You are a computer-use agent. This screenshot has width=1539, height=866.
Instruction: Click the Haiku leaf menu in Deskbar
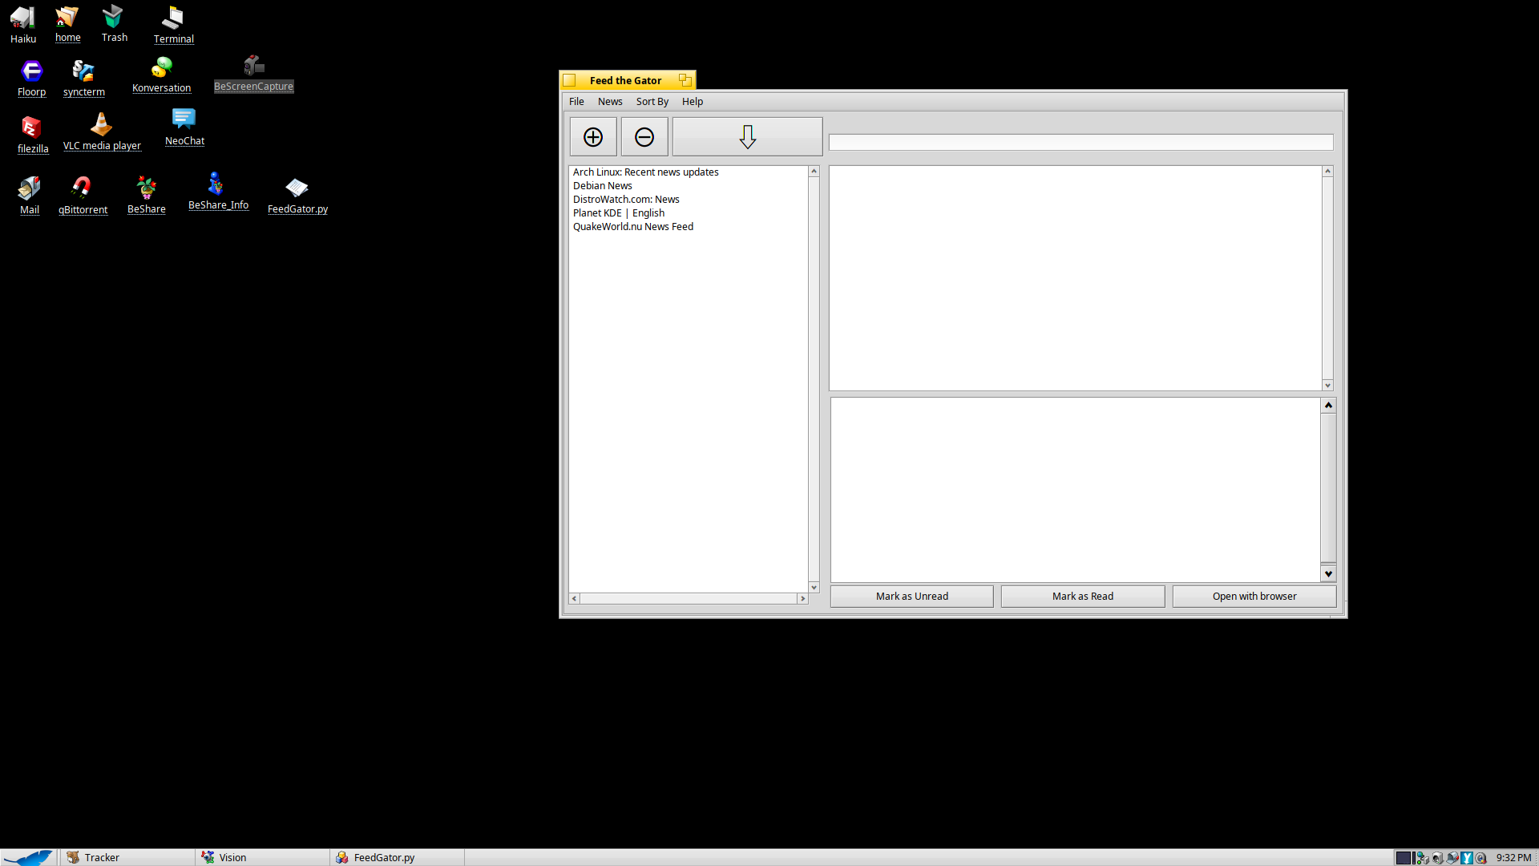coord(28,857)
